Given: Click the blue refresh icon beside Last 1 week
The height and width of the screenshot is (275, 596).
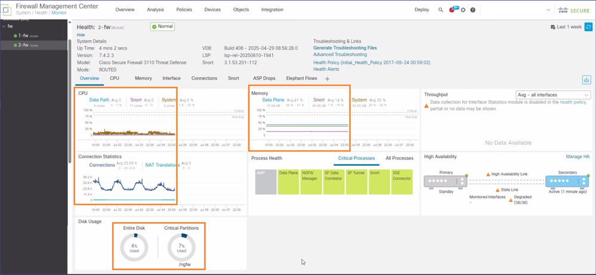Looking at the screenshot, I should coord(588,27).
